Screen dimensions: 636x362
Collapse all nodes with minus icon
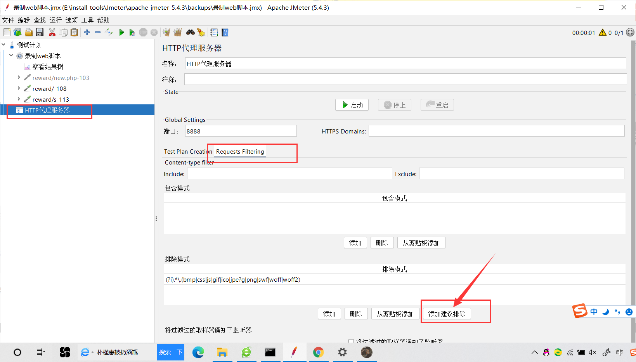pyautogui.click(x=98, y=32)
